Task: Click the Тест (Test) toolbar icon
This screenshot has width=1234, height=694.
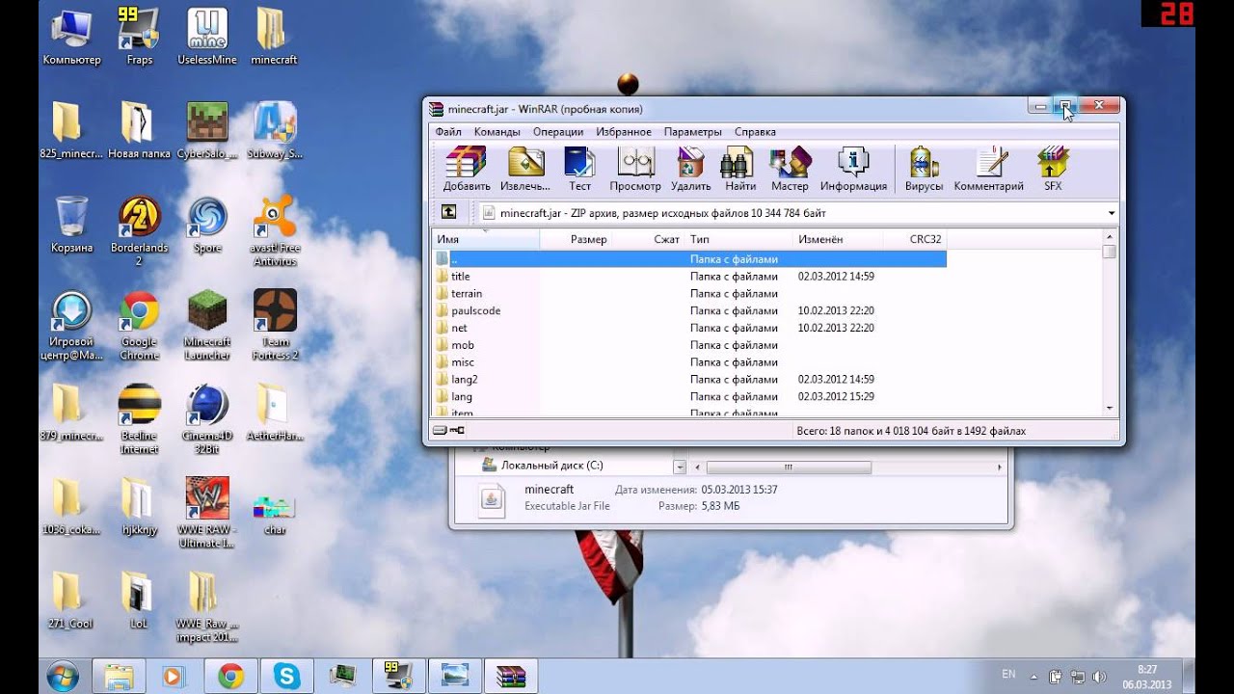Action: point(579,169)
